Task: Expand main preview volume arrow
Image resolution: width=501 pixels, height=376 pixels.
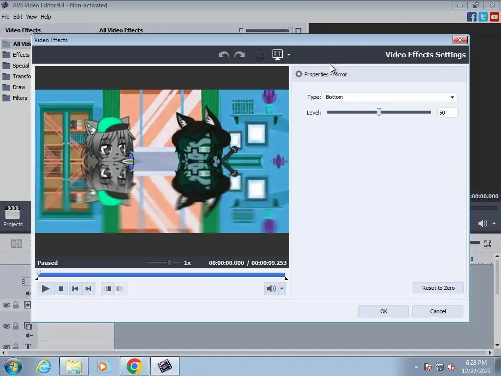Action: point(494,223)
